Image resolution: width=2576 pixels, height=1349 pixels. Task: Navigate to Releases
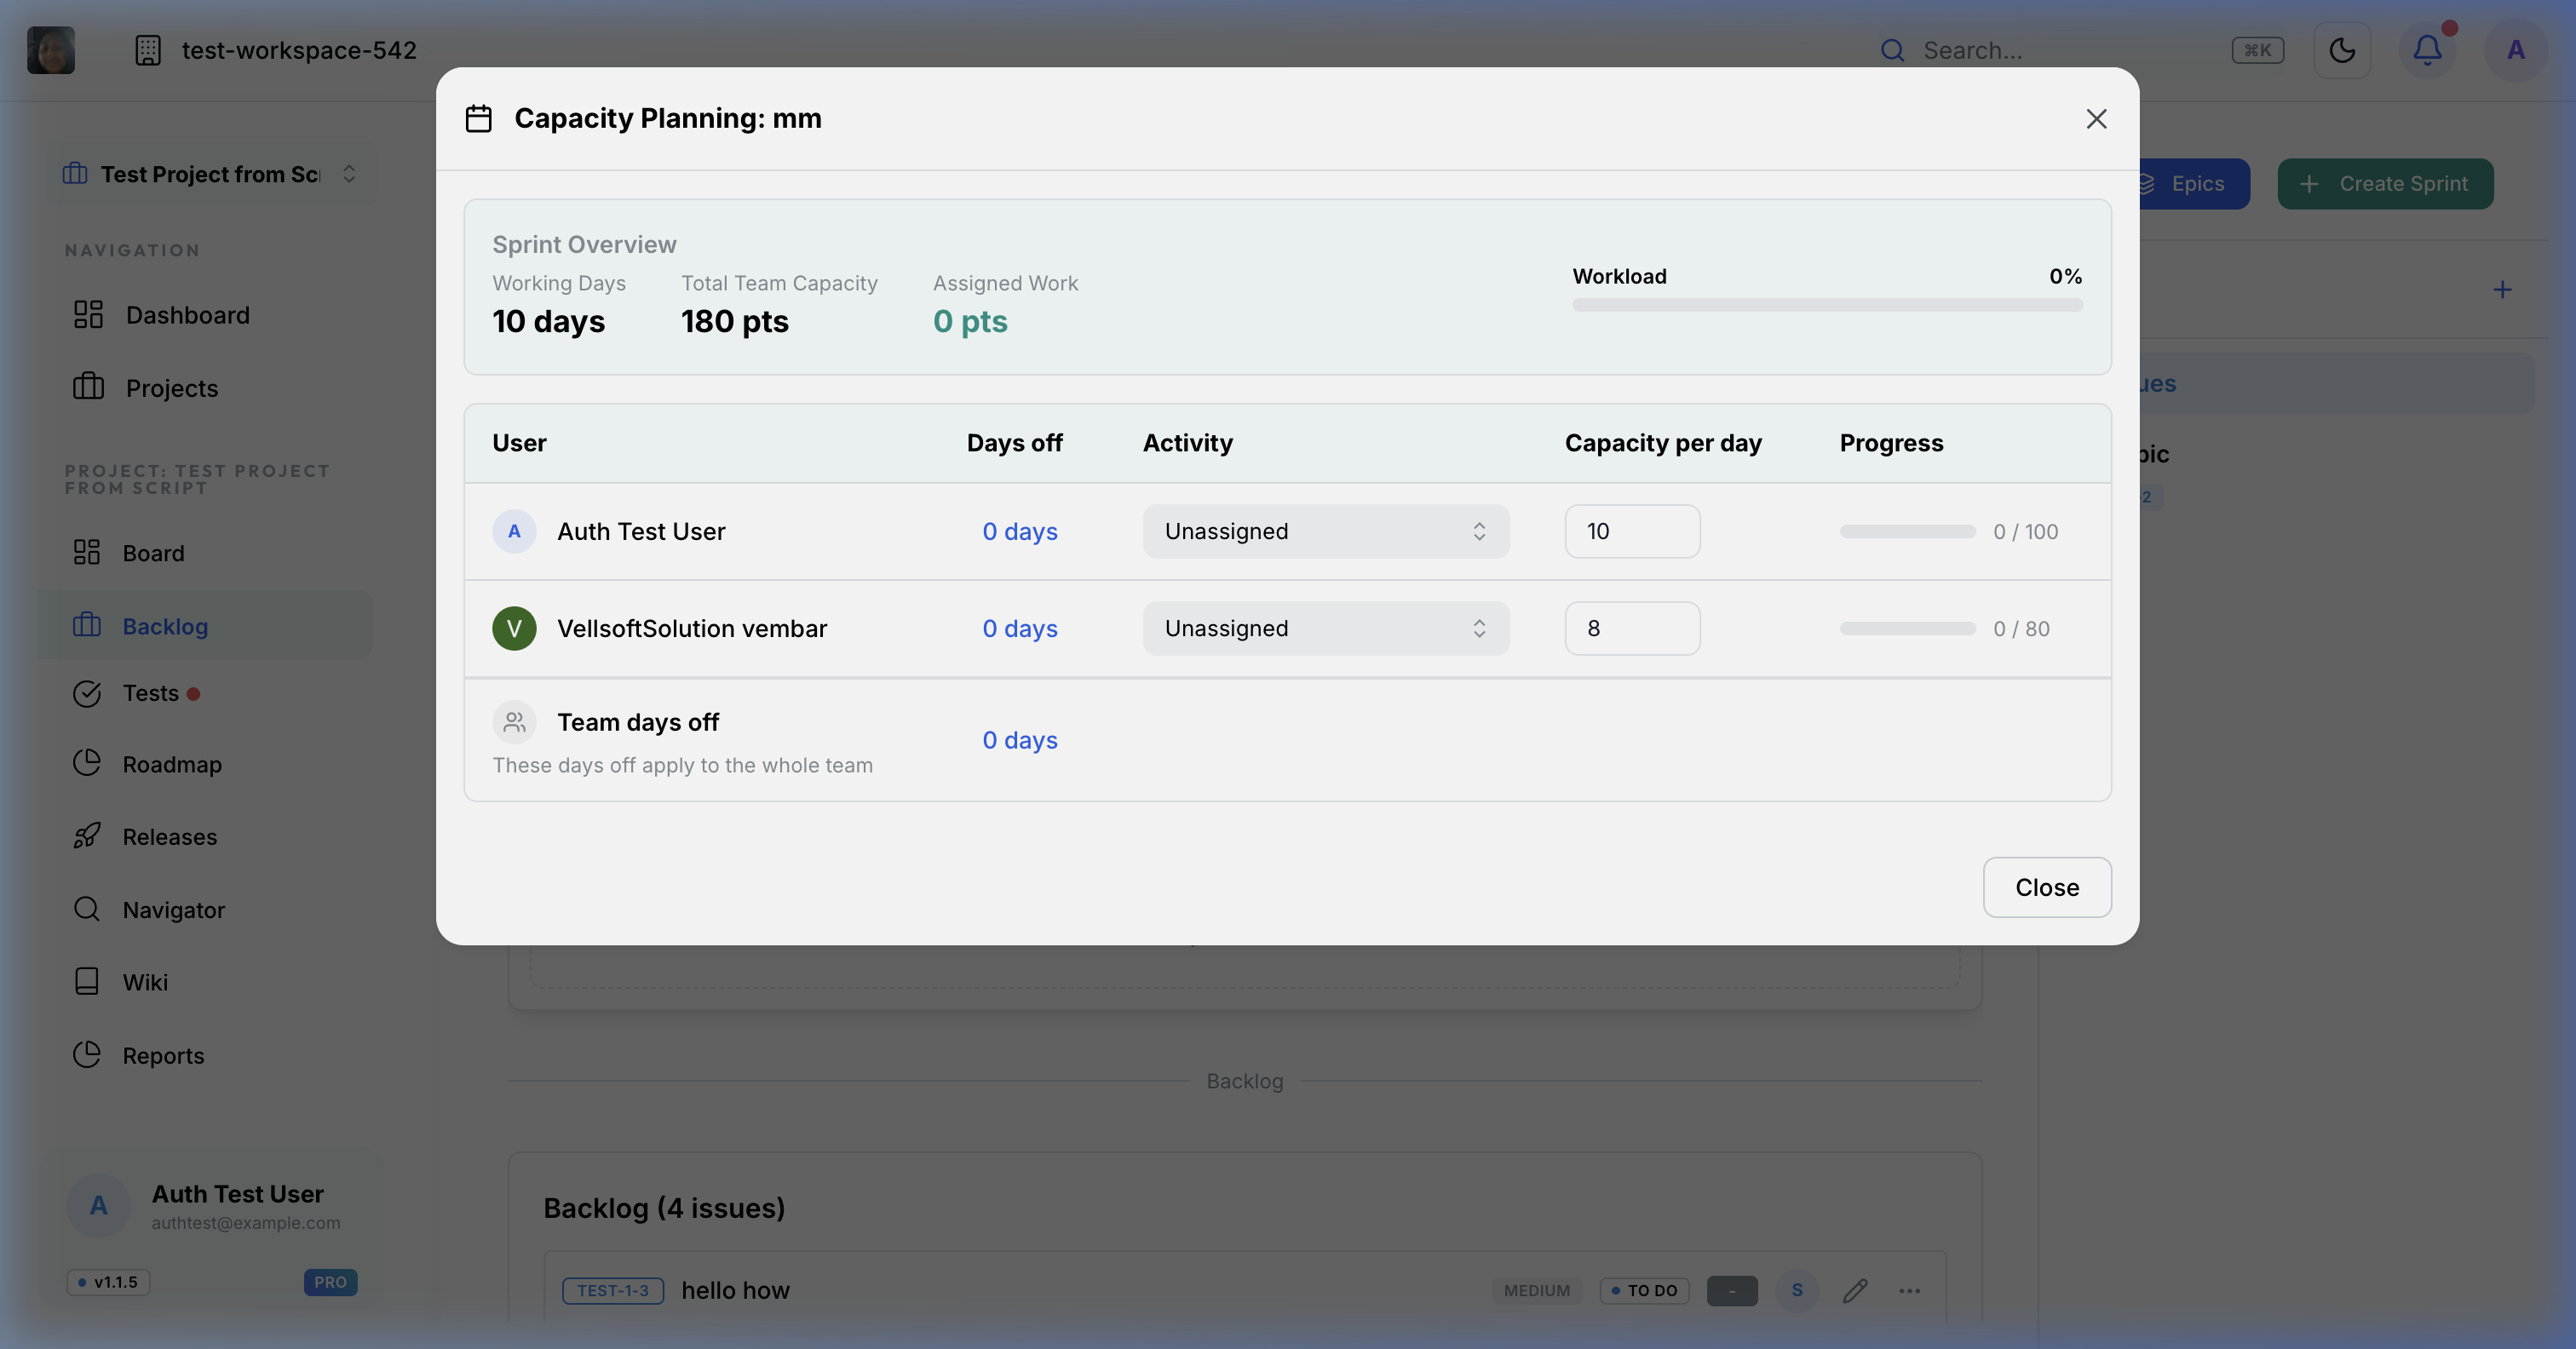pyautogui.click(x=205, y=837)
